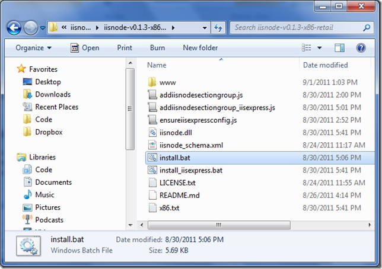Viewport: 382px width, 269px height.
Task: Create a New folder
Action: click(x=200, y=48)
